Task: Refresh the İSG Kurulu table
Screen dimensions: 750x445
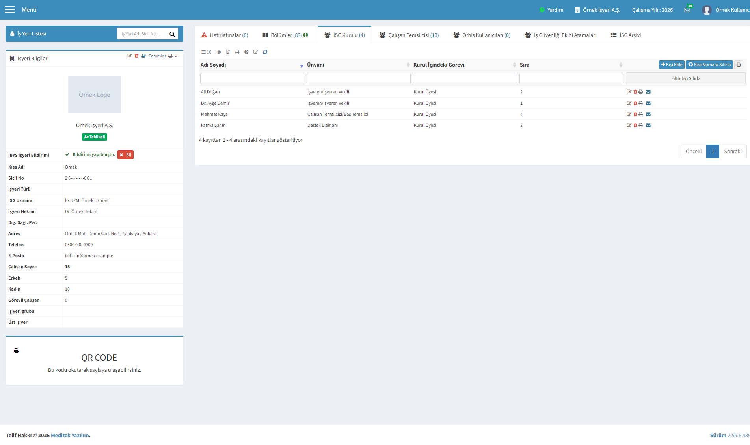Action: point(265,52)
